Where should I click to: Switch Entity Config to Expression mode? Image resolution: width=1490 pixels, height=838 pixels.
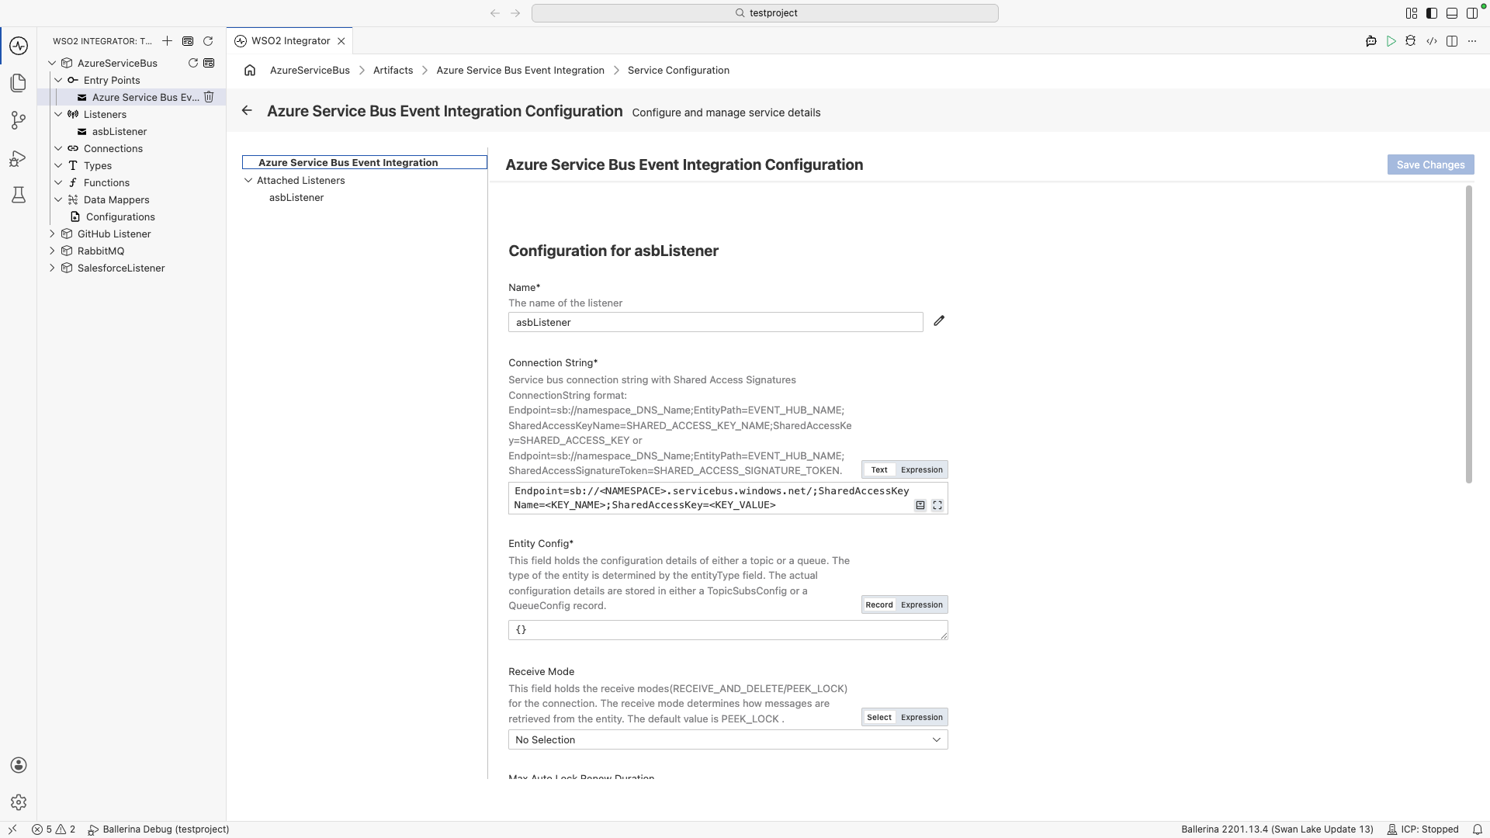point(922,605)
